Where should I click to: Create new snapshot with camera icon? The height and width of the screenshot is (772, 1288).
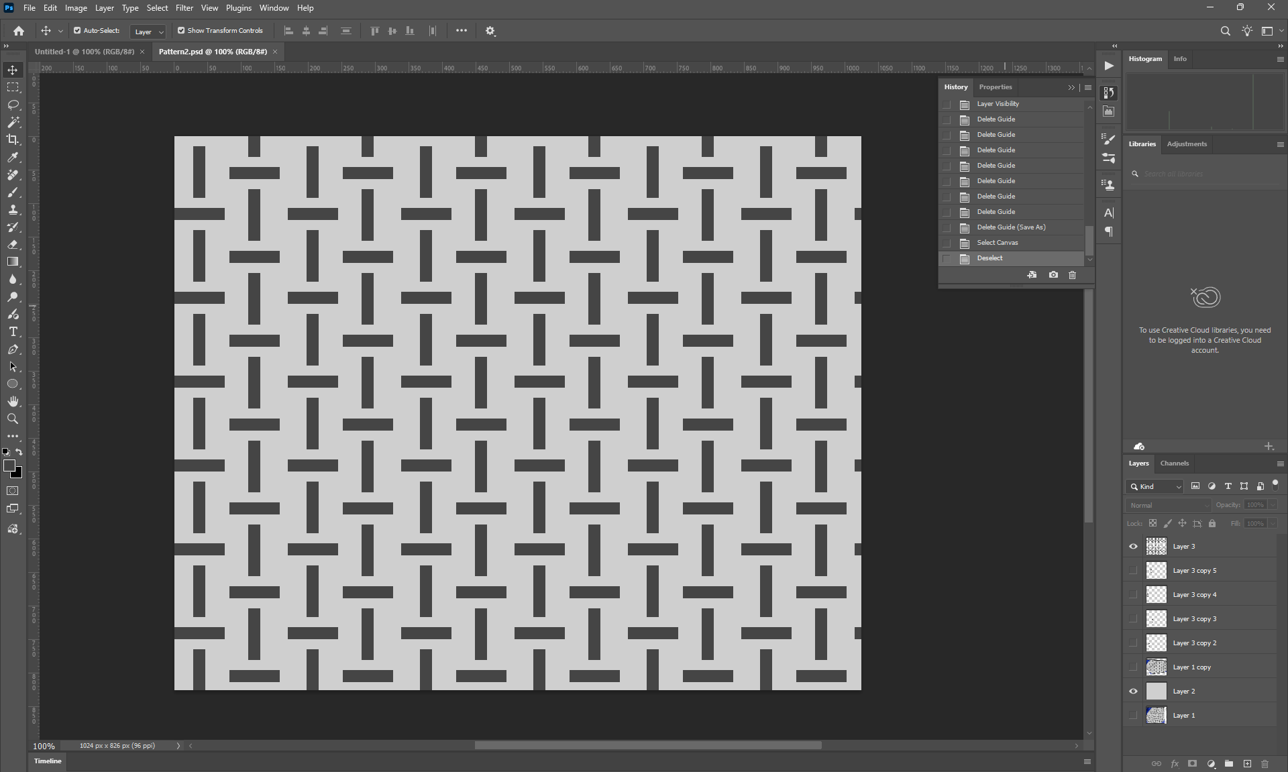tap(1053, 275)
